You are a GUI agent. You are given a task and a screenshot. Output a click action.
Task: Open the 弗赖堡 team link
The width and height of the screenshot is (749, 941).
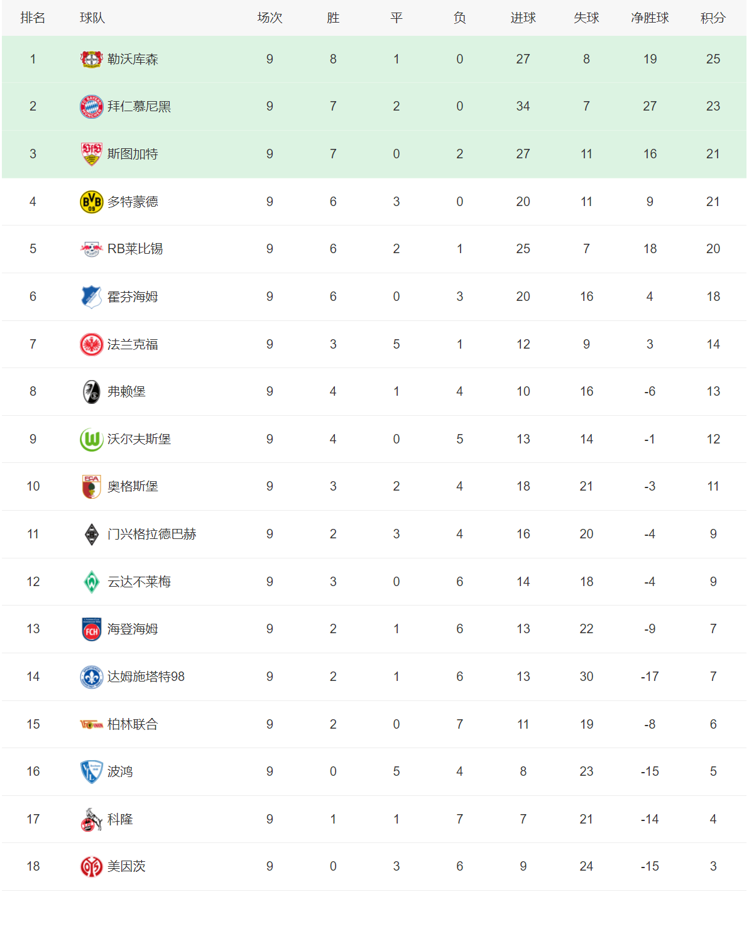coord(126,392)
